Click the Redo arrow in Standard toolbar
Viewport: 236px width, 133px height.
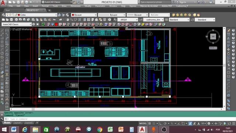(x=60, y=20)
